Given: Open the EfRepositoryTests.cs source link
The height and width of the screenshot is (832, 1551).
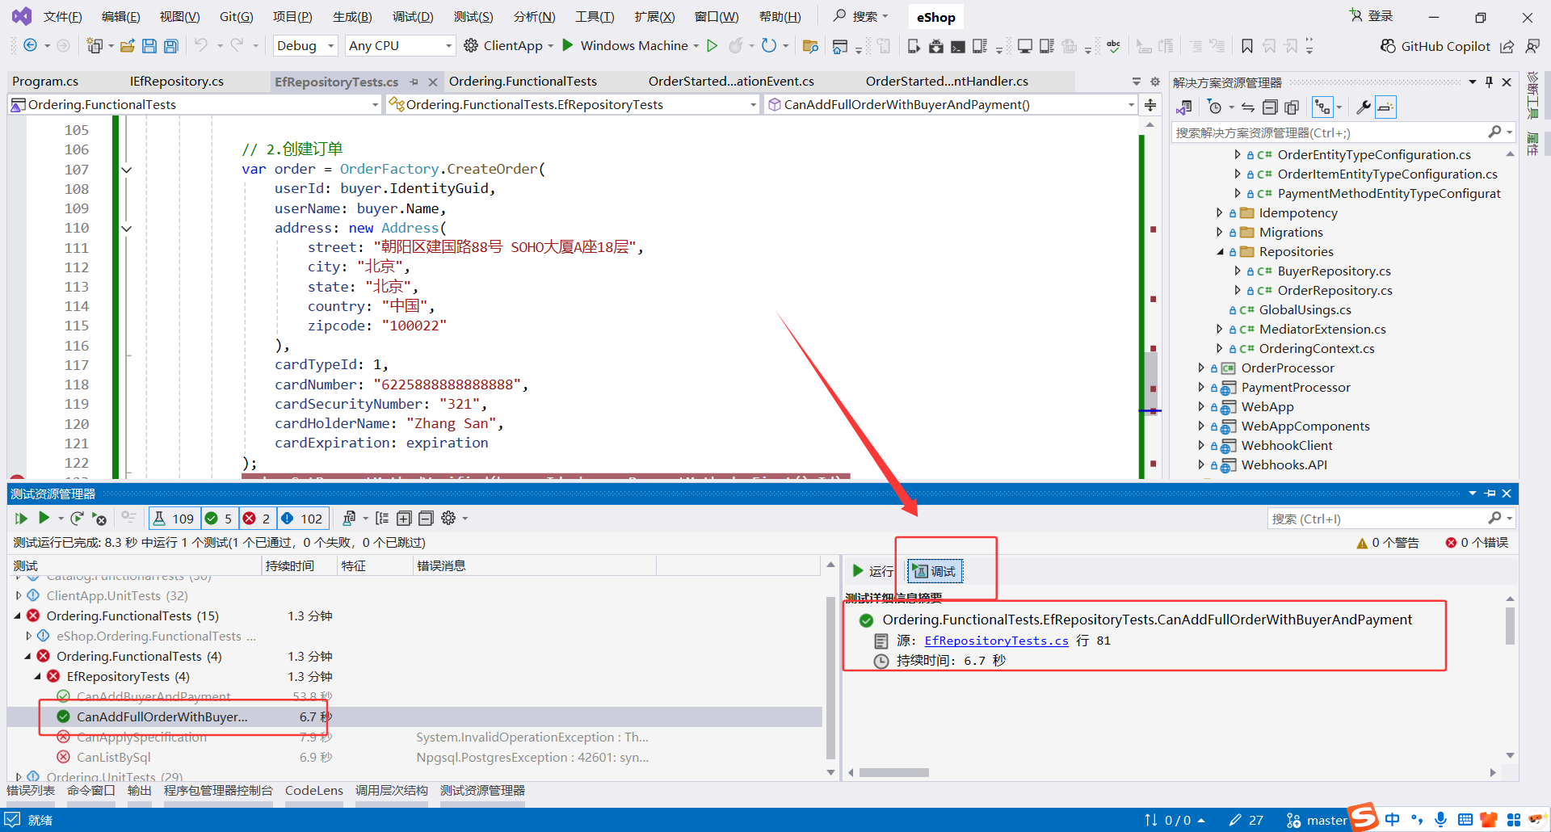Looking at the screenshot, I should coord(996,641).
